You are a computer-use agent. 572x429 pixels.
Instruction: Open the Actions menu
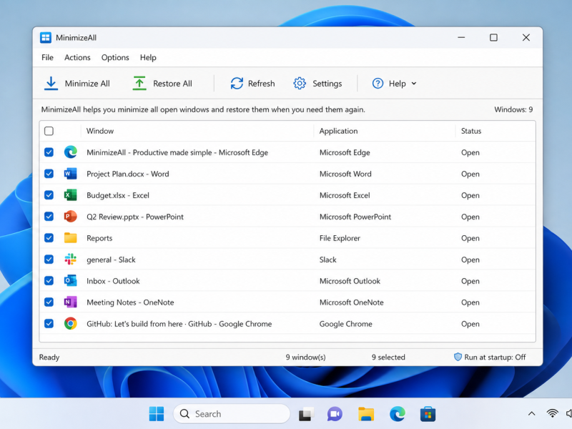coord(77,57)
